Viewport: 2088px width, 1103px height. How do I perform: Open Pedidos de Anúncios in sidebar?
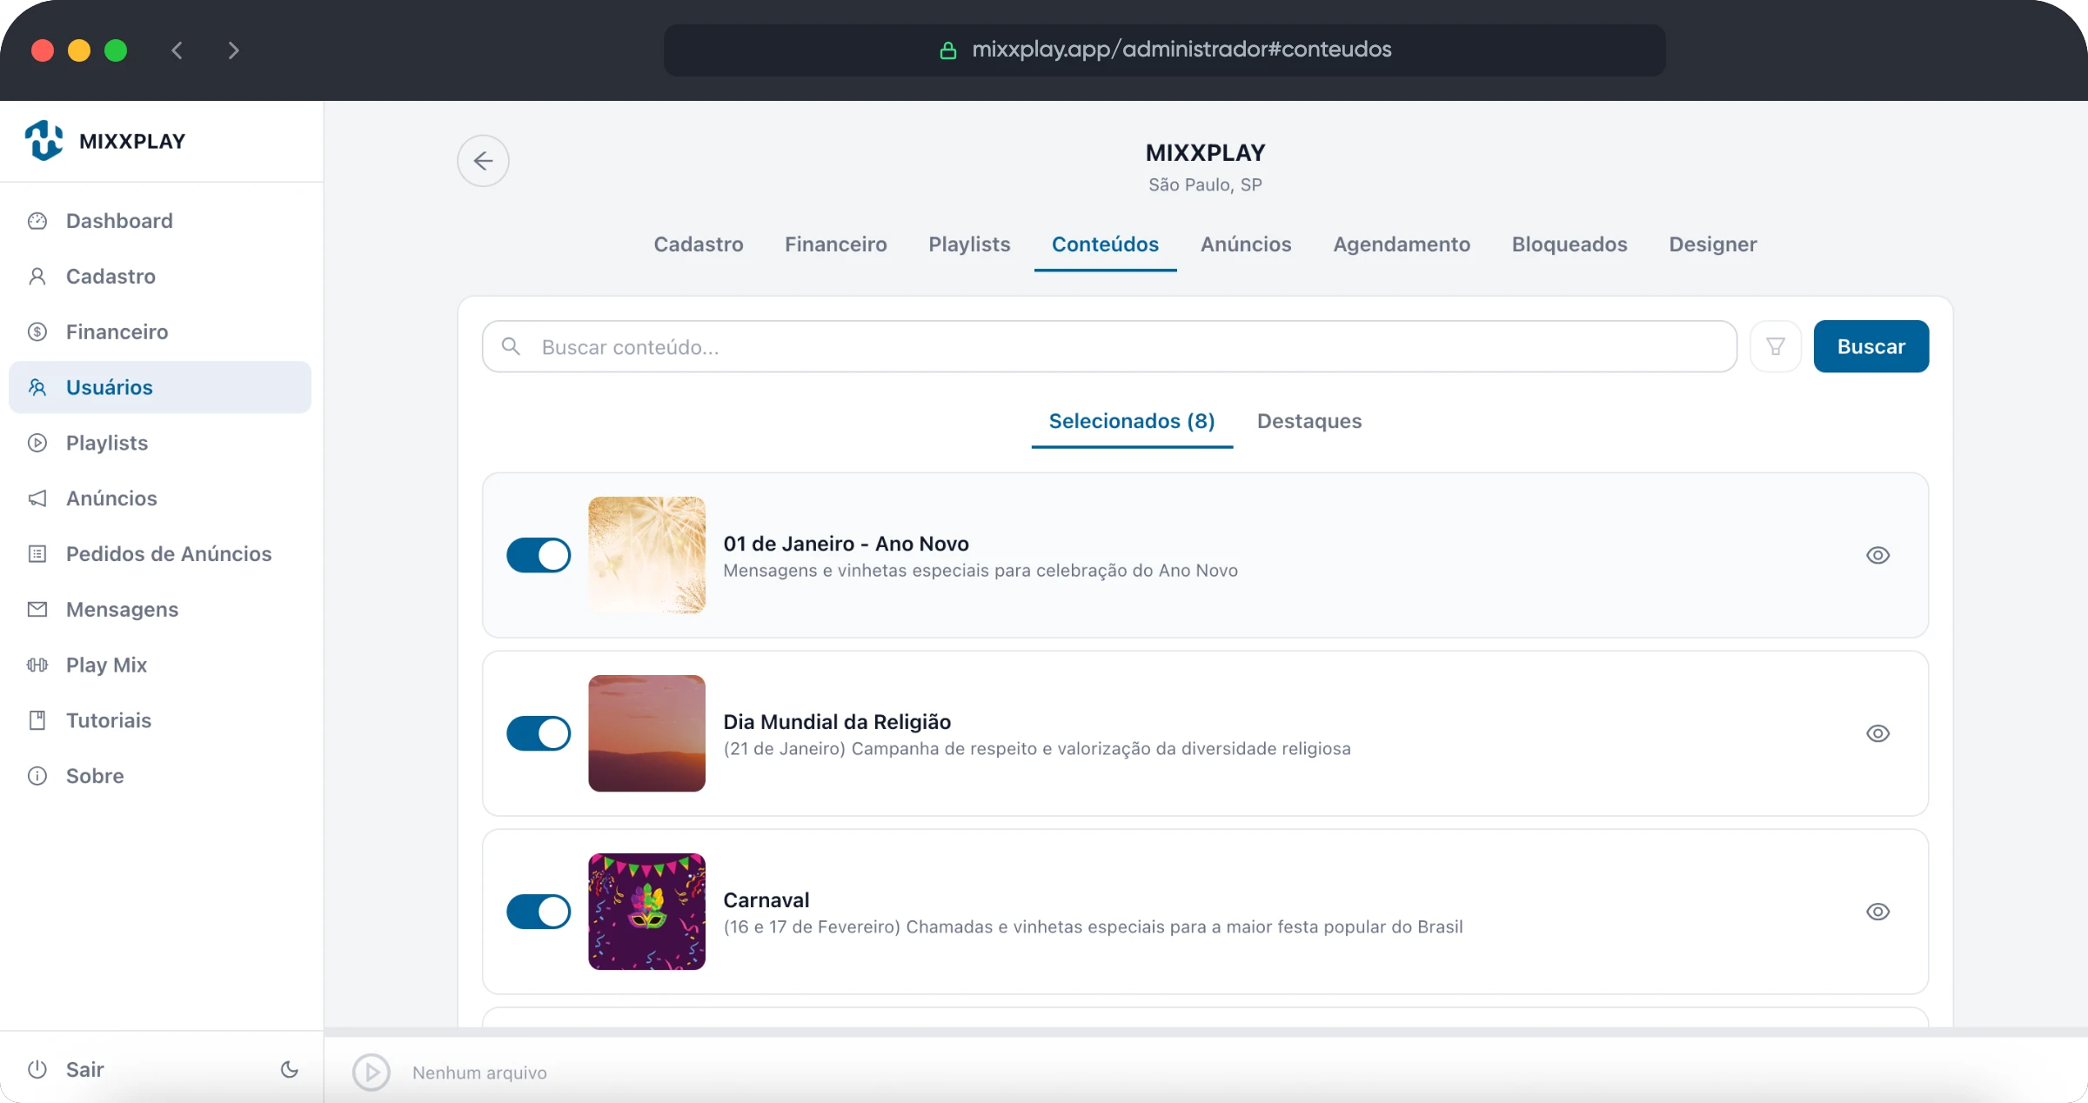160,554
